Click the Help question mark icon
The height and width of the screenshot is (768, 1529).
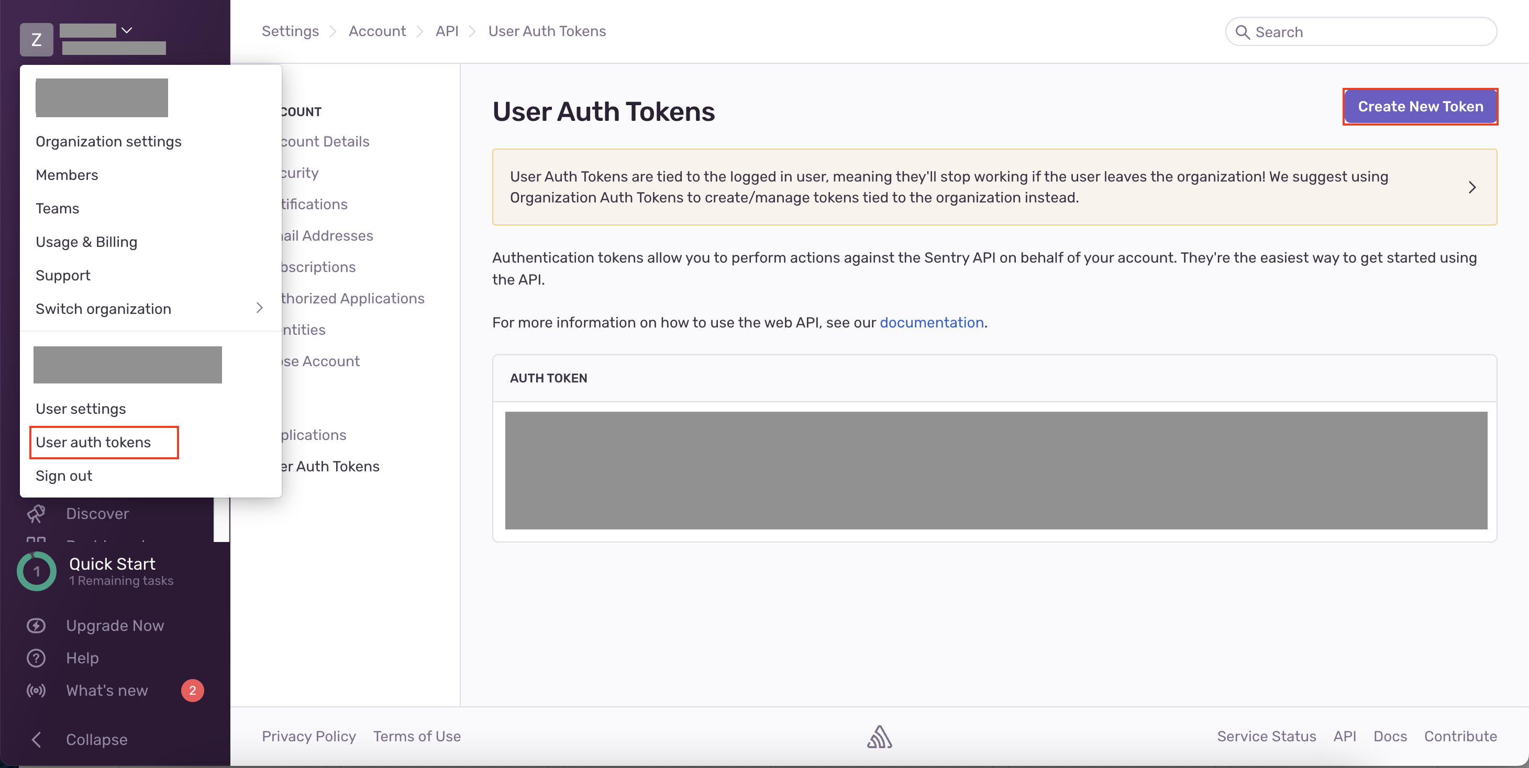[36, 658]
